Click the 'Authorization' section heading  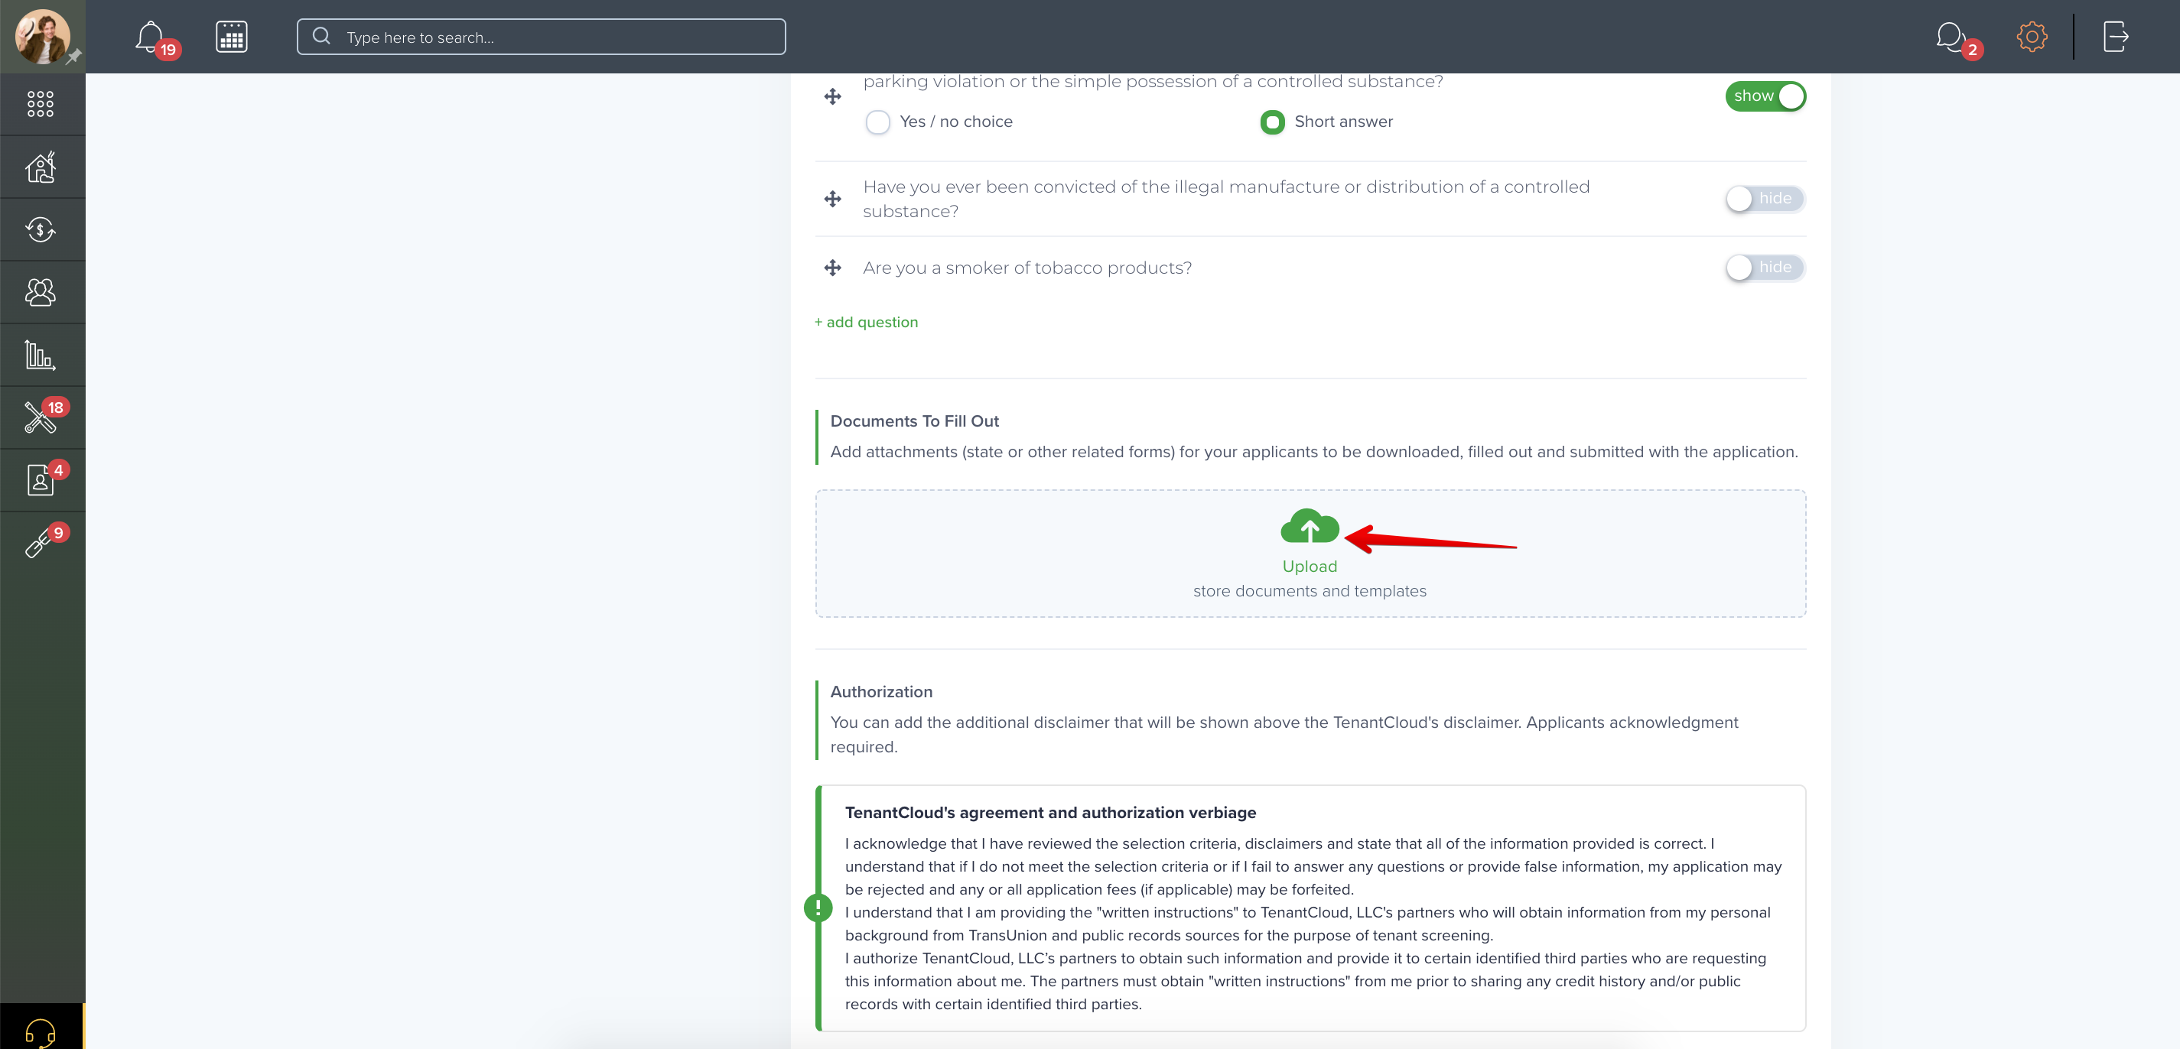tap(881, 692)
